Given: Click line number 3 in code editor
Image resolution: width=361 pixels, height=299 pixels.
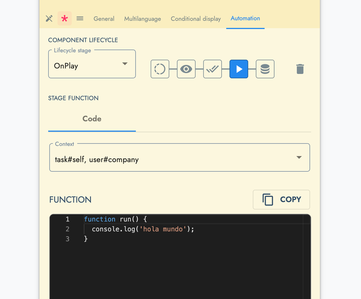Looking at the screenshot, I should (x=68, y=239).
